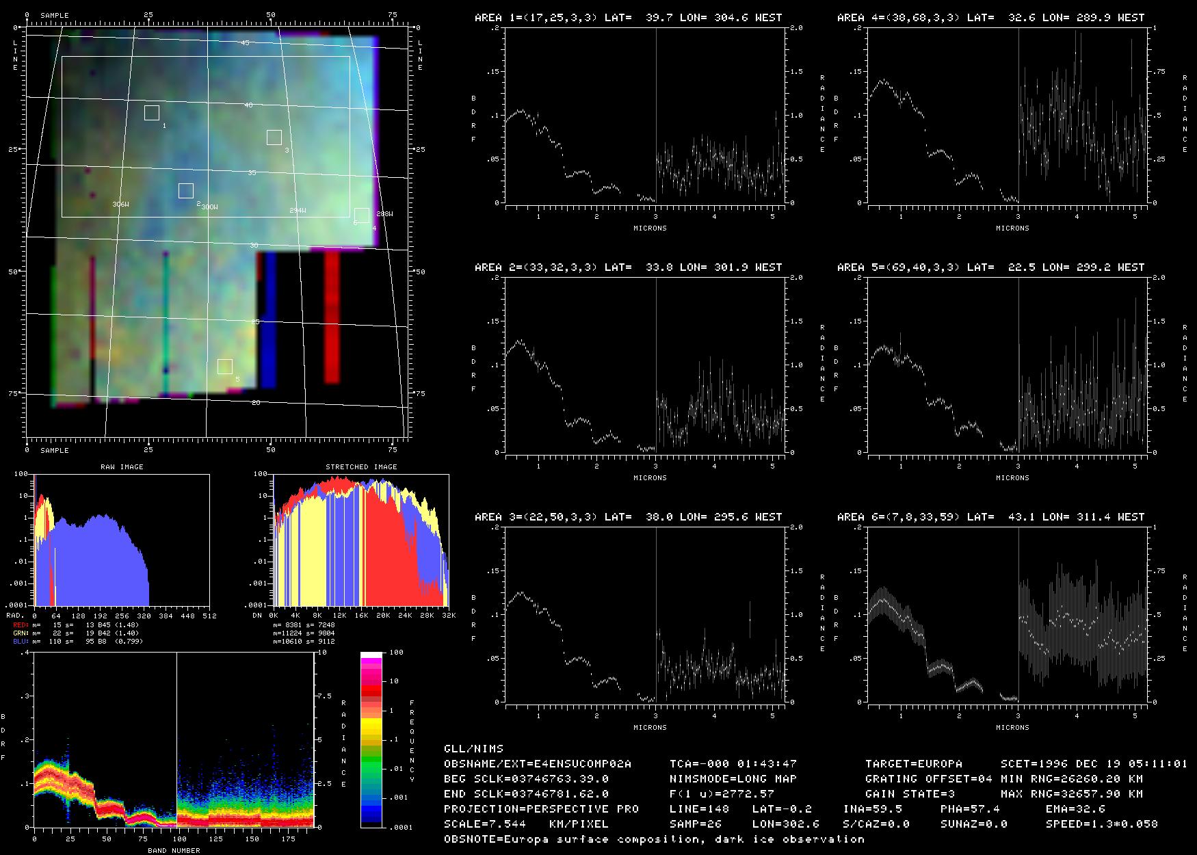This screenshot has width=1197, height=855.
Task: Click the solid red vertical bar
Action: click(332, 317)
